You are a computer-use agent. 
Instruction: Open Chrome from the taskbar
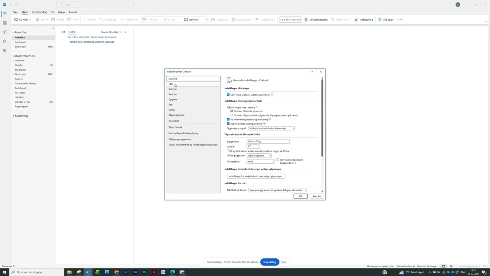(116, 272)
